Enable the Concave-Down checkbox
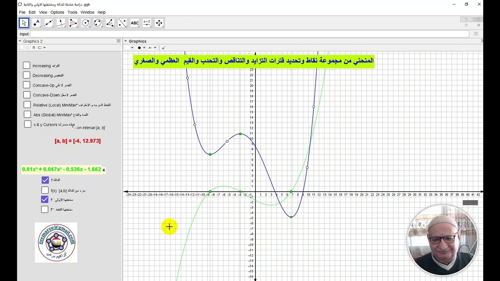 point(27,95)
